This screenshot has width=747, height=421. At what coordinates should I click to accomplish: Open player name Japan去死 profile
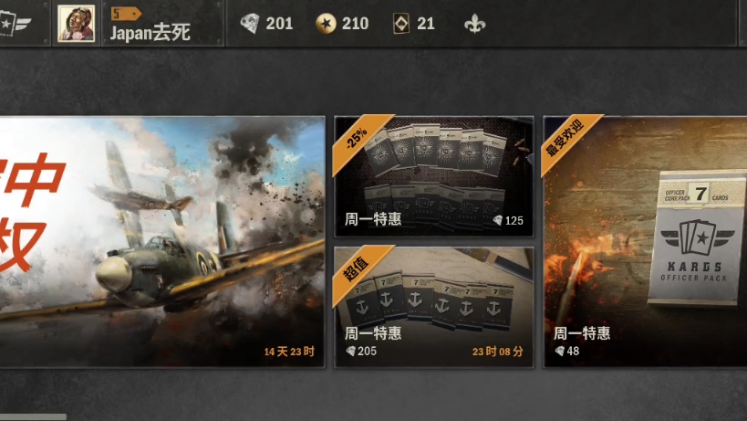tap(150, 33)
